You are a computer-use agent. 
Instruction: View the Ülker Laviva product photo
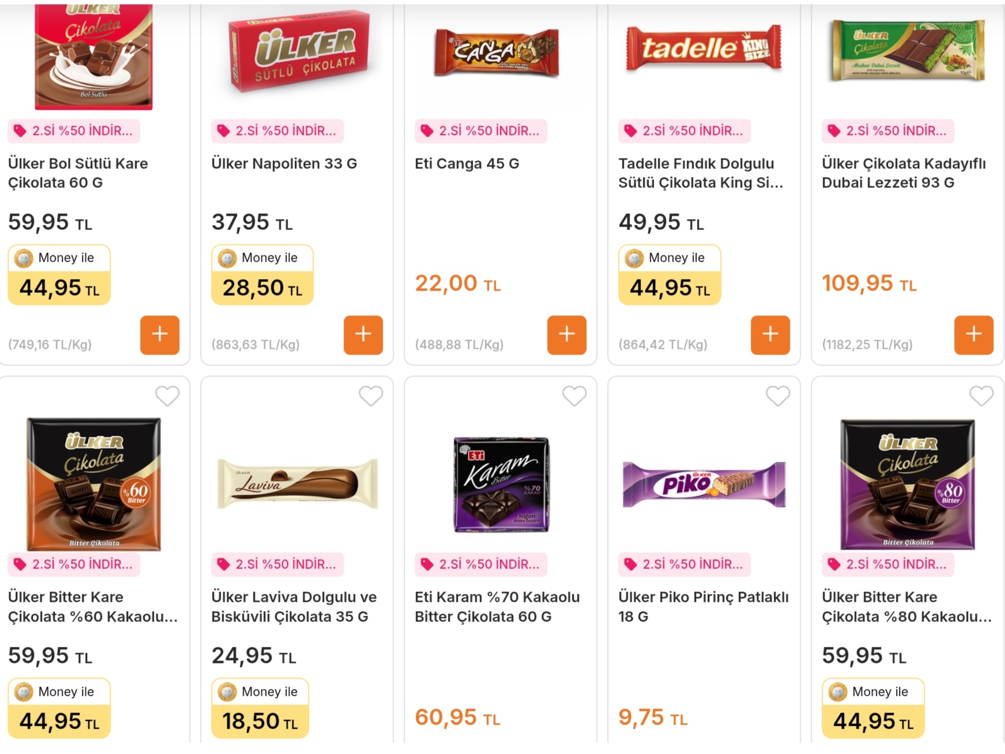point(298,484)
